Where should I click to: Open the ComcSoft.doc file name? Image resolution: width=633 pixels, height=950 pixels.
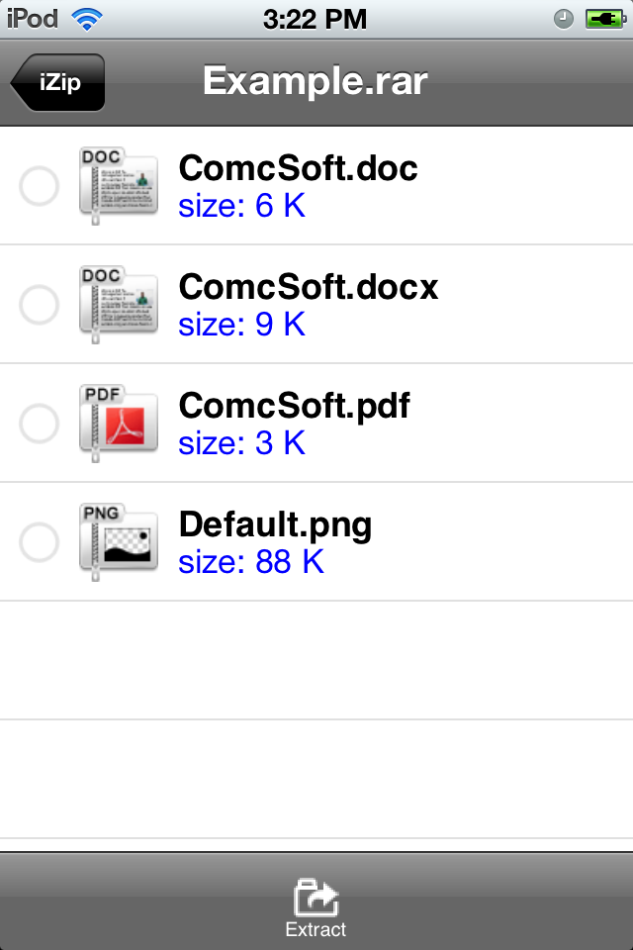(298, 168)
